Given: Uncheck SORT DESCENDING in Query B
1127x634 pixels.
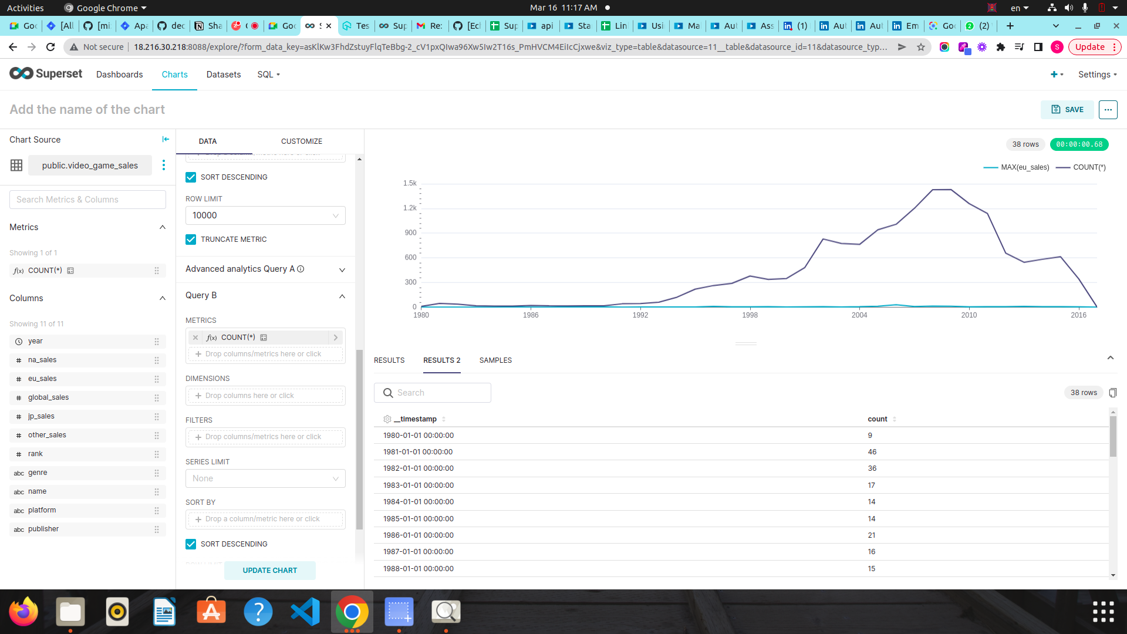Looking at the screenshot, I should pyautogui.click(x=190, y=544).
